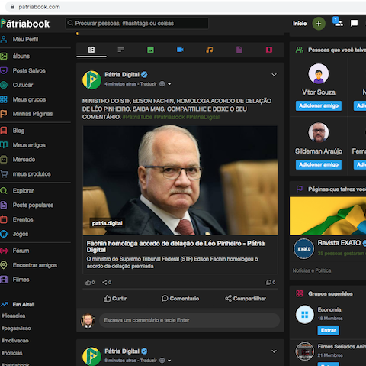
Task: Open privacy dropdown arrow on second post
Action: pos(169,361)
